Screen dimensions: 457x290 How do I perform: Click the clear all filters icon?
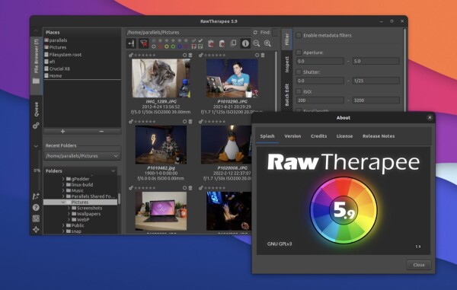144,43
